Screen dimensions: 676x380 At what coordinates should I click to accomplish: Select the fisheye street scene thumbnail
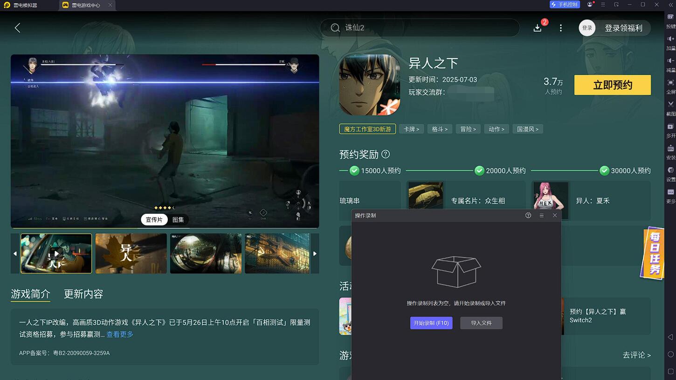tap(206, 253)
